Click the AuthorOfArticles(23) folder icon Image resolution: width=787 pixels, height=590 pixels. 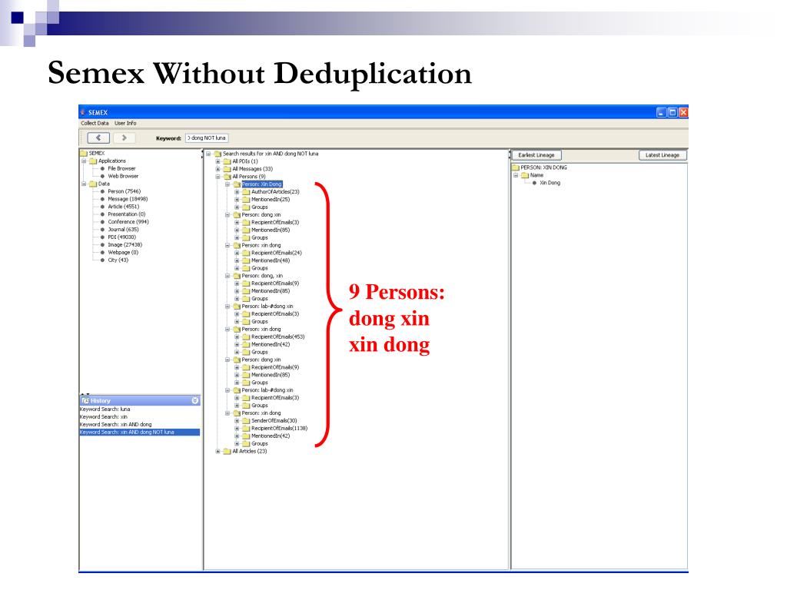(x=246, y=192)
